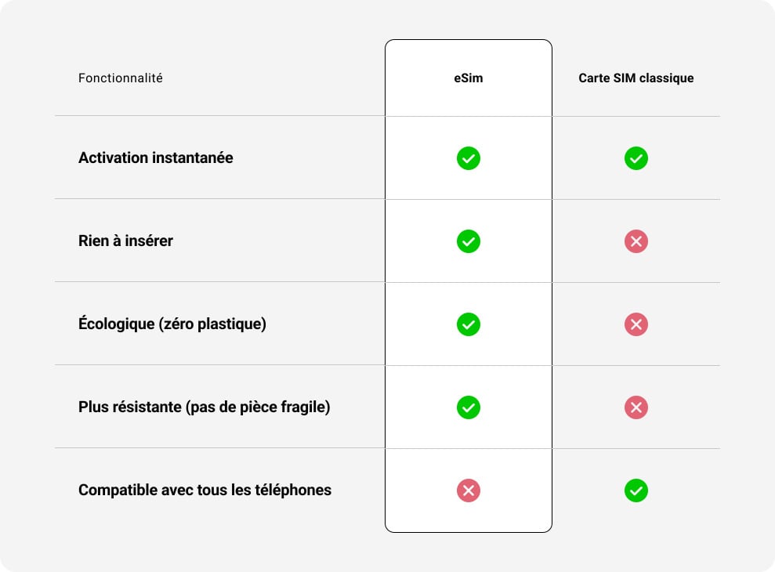Click classic SIM check for Activation instantanée
The image size is (775, 572).
[636, 158]
